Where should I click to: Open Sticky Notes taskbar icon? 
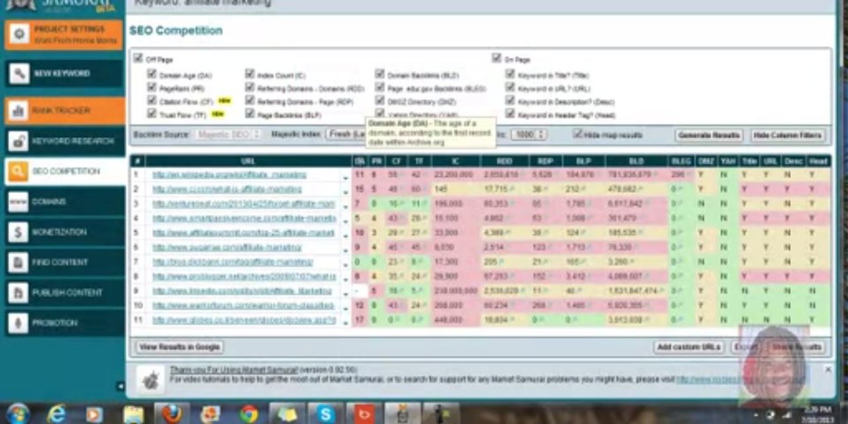coord(287,414)
